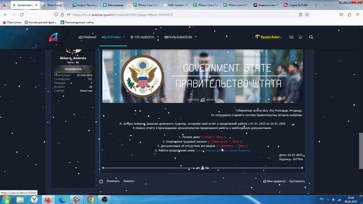Open Firefox application hamburger menu
363x204 pixels.
coord(358,15)
